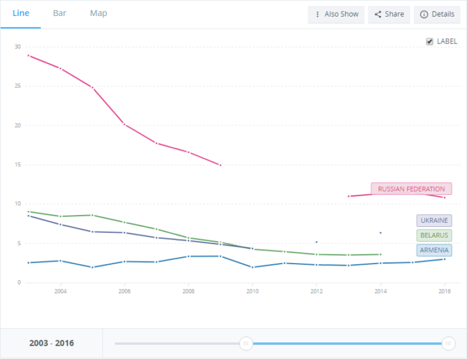Click the unselected grey part of year slider
Viewport: 467px width, 359px height.
pos(177,343)
